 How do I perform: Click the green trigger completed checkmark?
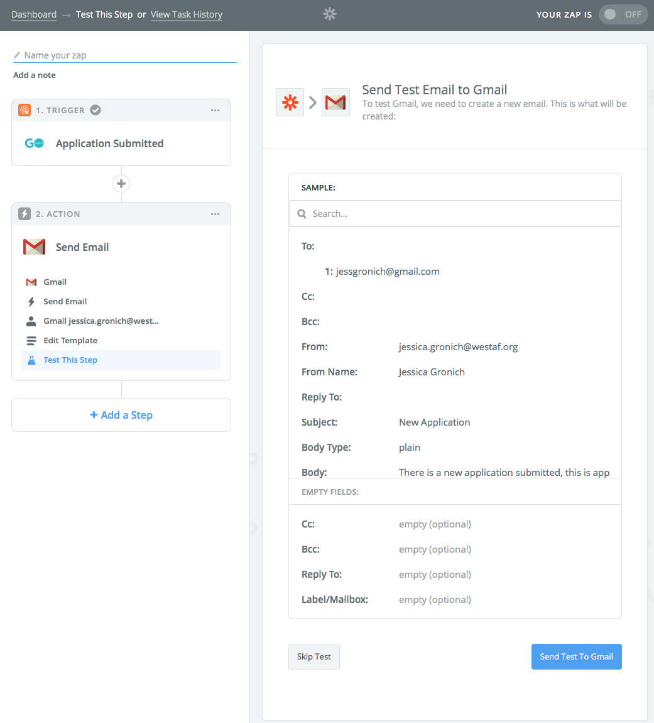point(95,110)
